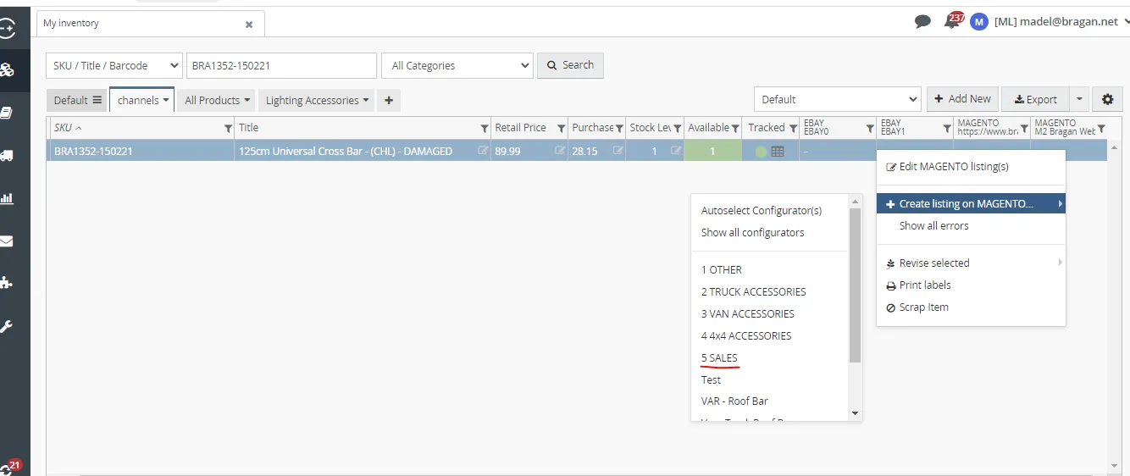1130x476 pixels.
Task: Filter the MAGENTO M2 Bragan column
Action: pyautogui.click(x=1101, y=129)
